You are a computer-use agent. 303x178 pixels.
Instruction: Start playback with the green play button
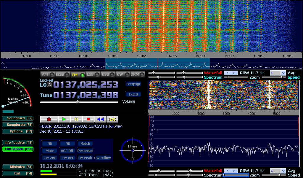pyautogui.click(x=64, y=119)
